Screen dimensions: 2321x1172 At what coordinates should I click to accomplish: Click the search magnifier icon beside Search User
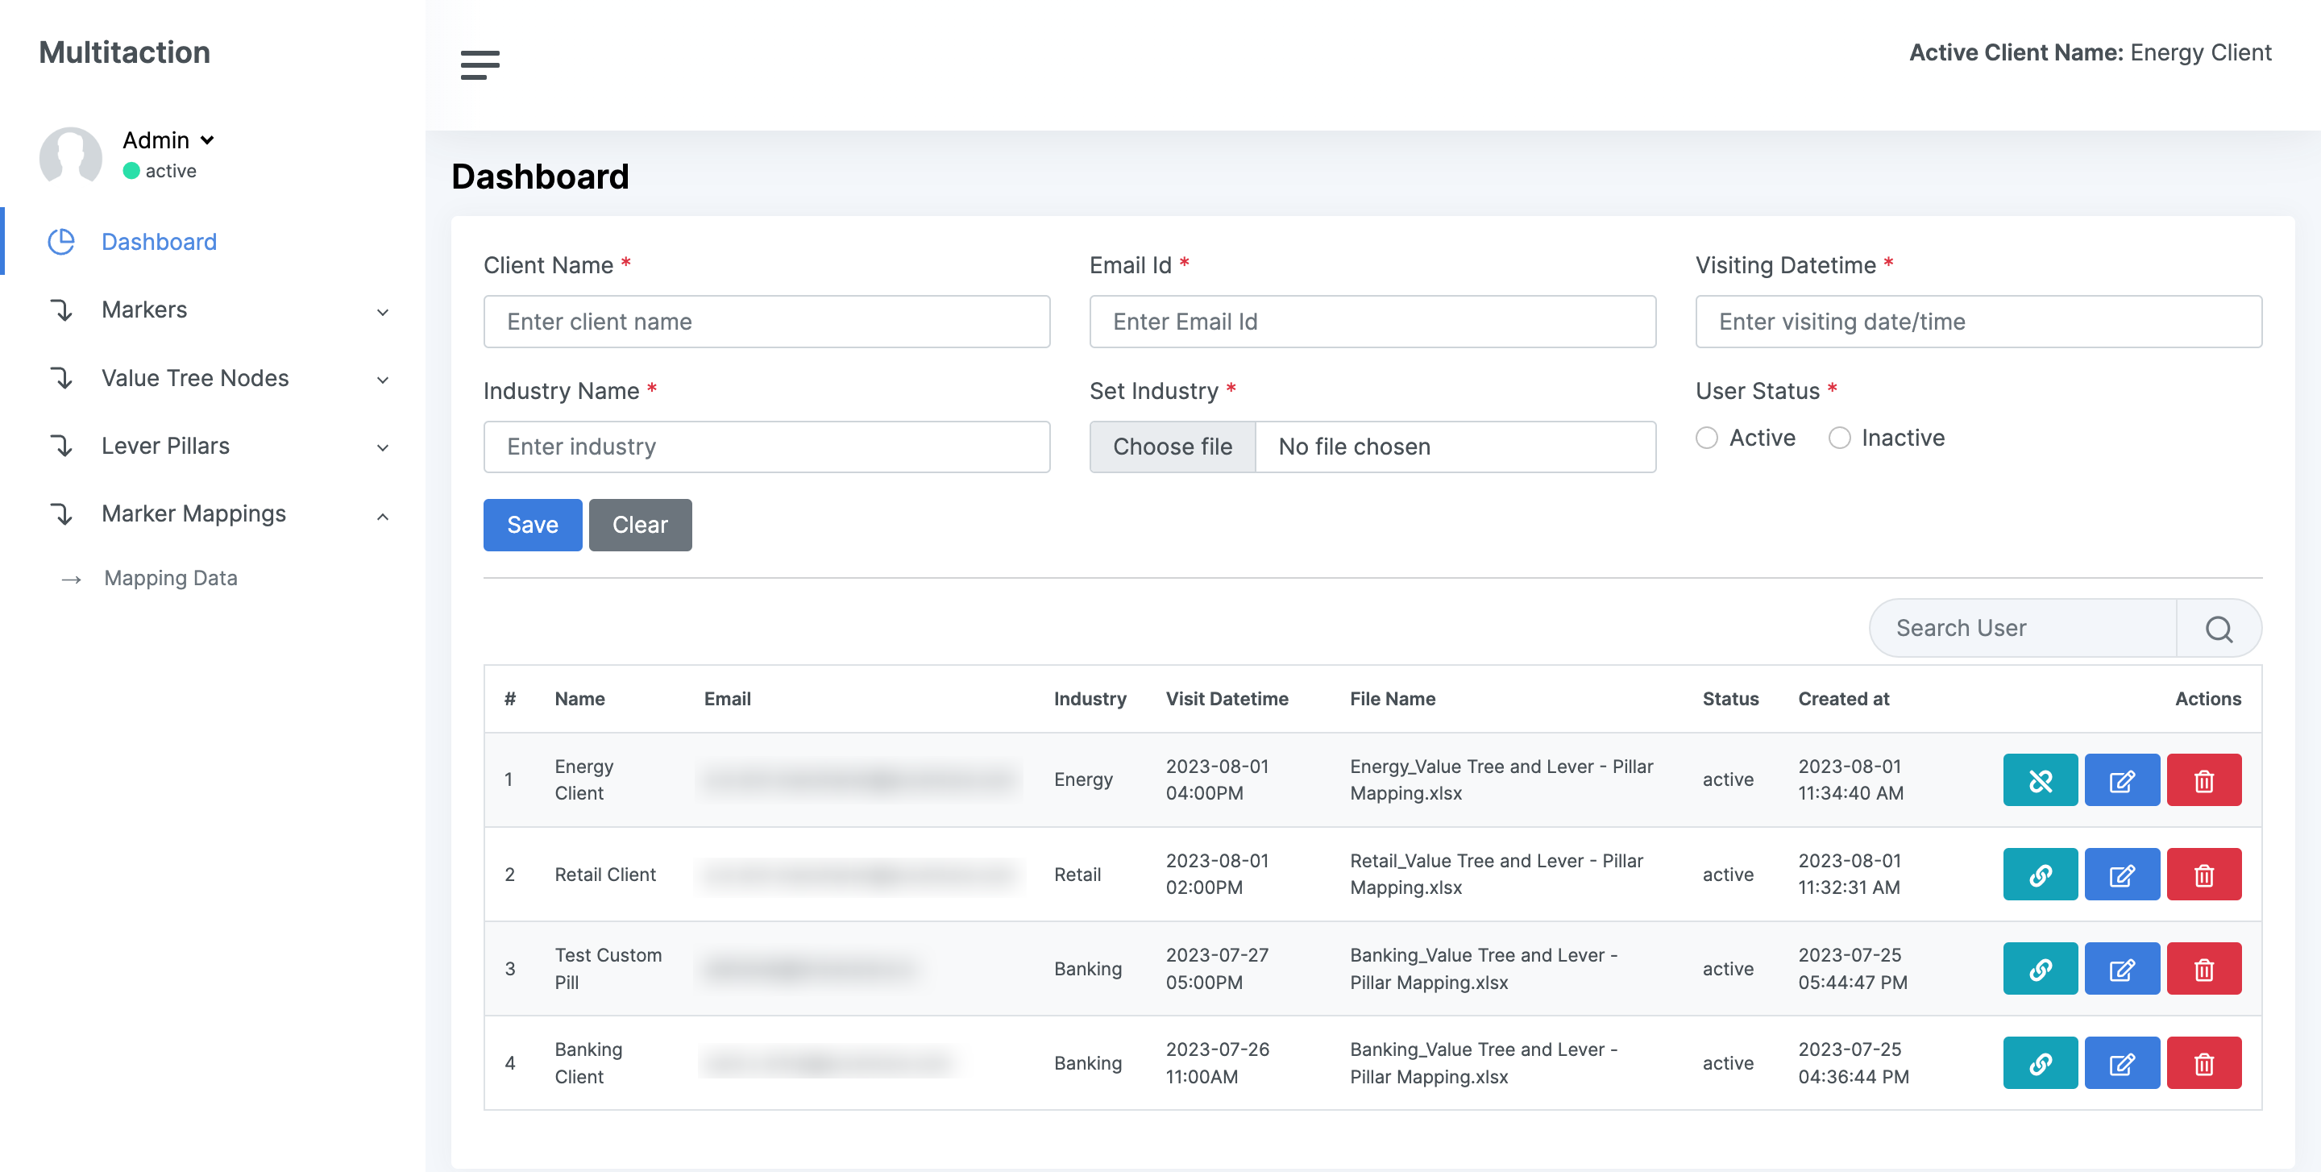pyautogui.click(x=2219, y=628)
